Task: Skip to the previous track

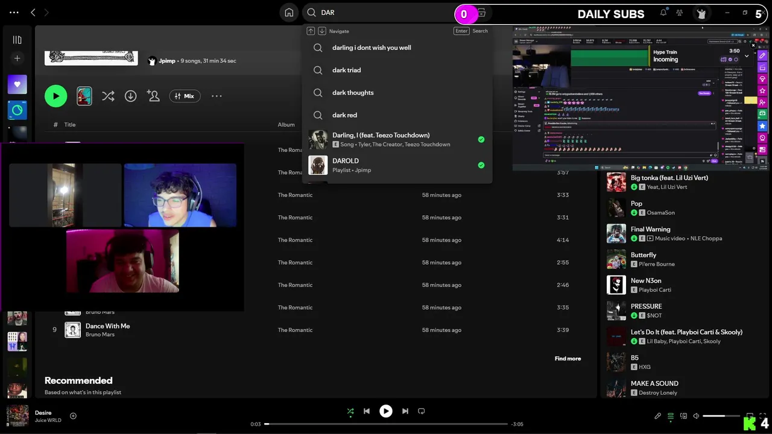Action: (366, 411)
